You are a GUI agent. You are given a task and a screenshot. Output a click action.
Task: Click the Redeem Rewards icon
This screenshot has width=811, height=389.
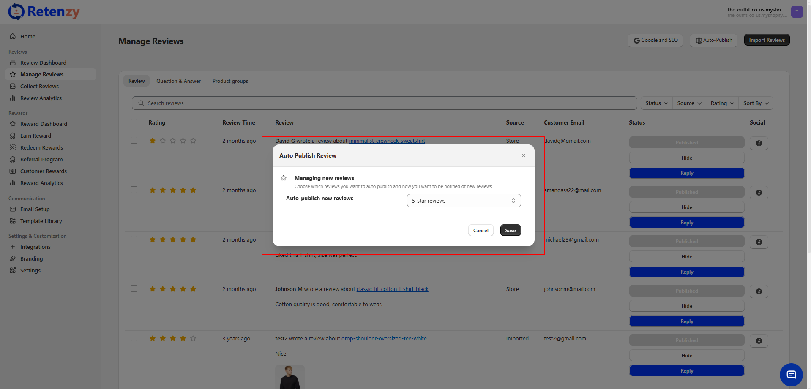13,147
